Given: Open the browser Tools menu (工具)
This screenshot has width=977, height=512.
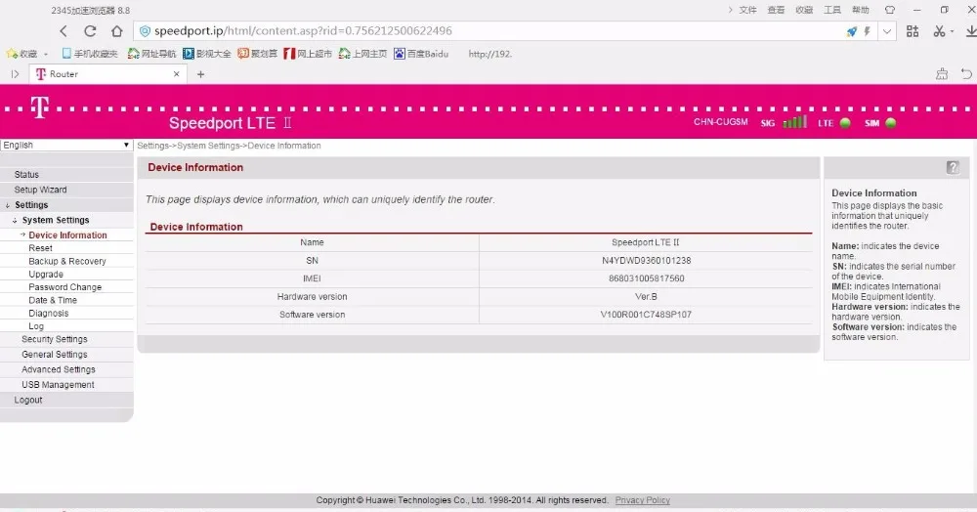Looking at the screenshot, I should [x=832, y=10].
